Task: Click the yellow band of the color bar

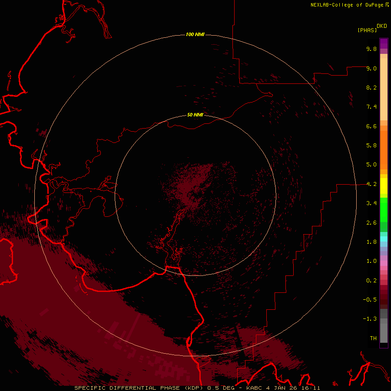Action: pos(384,186)
